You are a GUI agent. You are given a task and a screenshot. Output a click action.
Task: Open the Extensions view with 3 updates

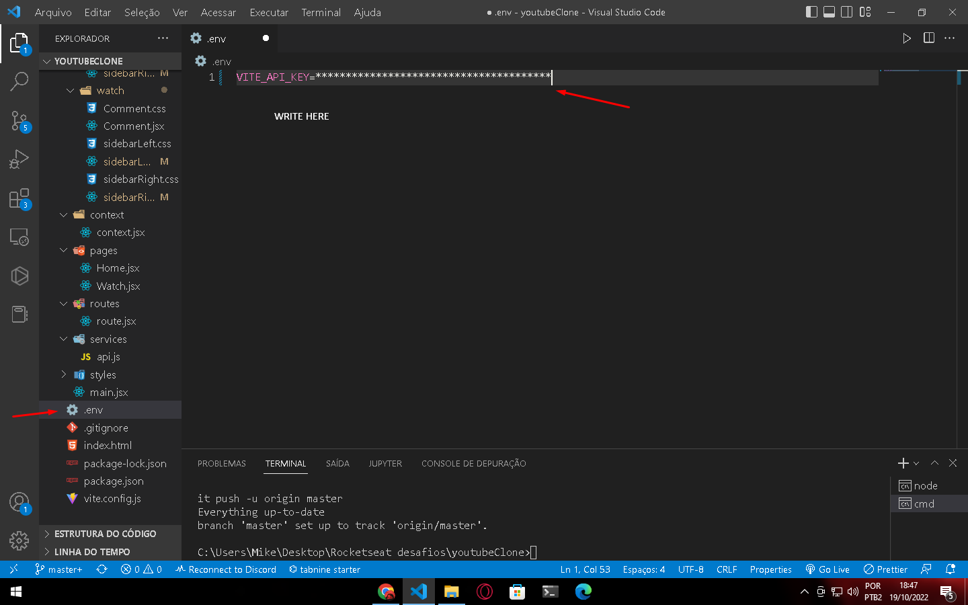[19, 198]
